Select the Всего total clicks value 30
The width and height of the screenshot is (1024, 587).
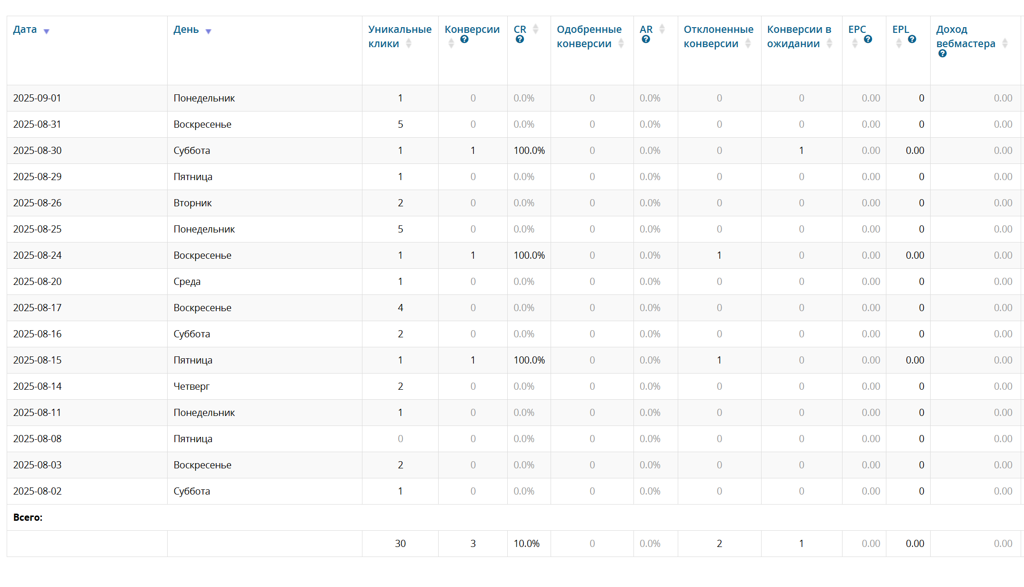pyautogui.click(x=400, y=544)
